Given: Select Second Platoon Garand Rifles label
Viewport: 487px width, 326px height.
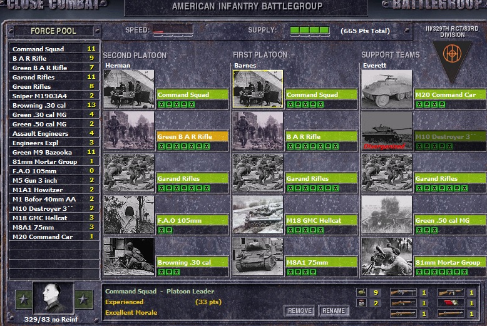Looking at the screenshot, I should [x=192, y=178].
